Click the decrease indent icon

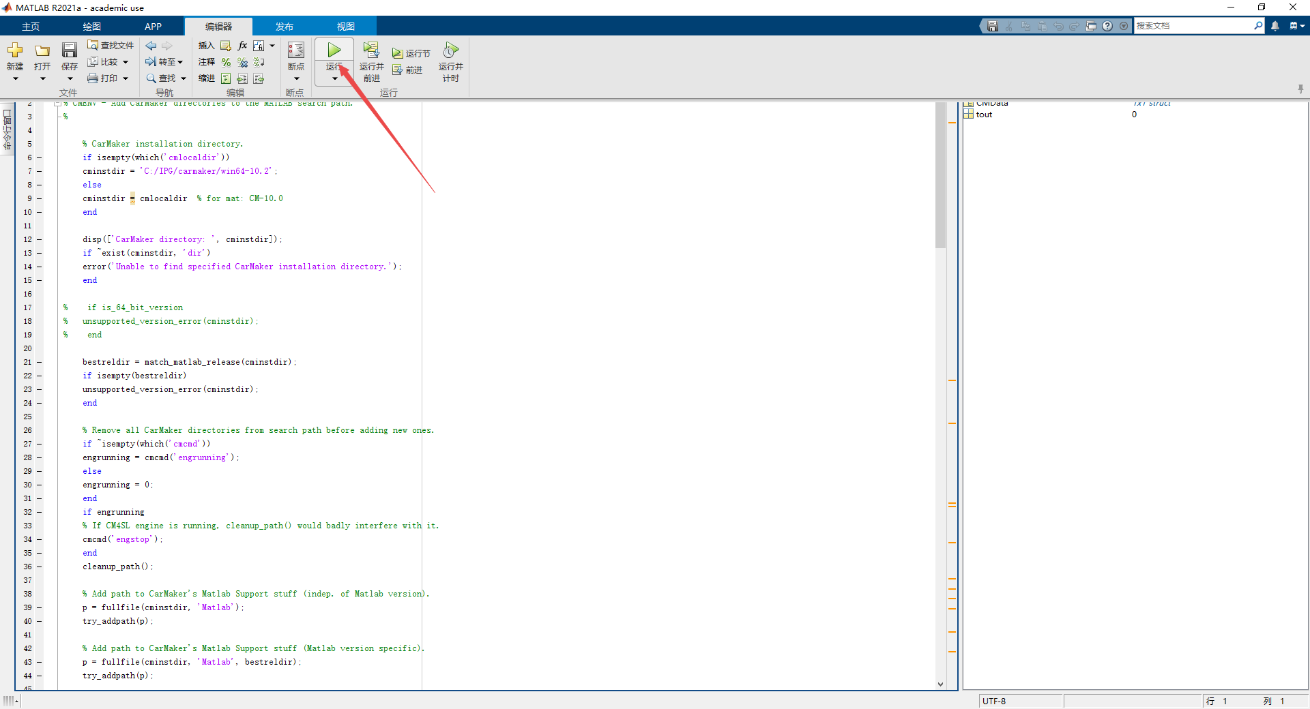point(259,79)
